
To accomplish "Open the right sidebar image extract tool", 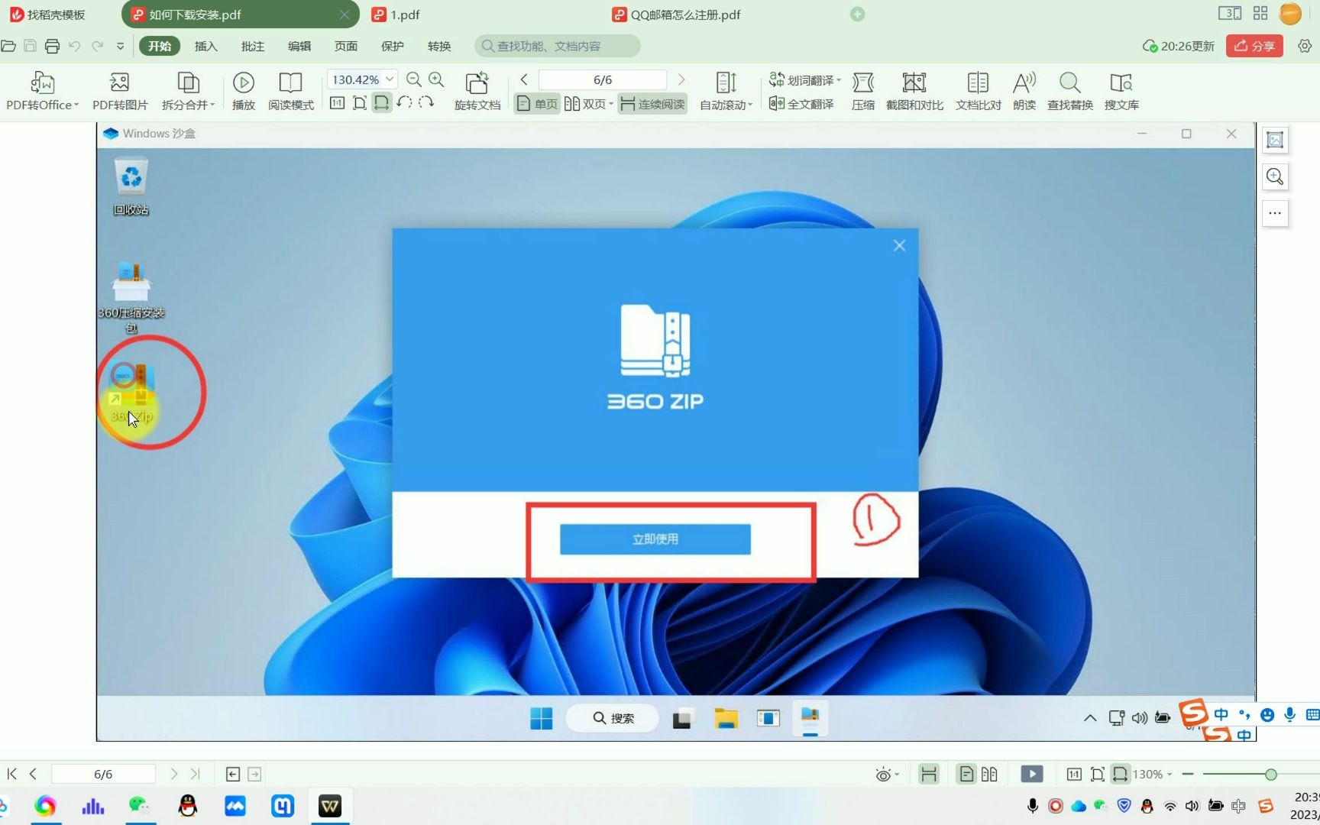I will tap(1275, 140).
